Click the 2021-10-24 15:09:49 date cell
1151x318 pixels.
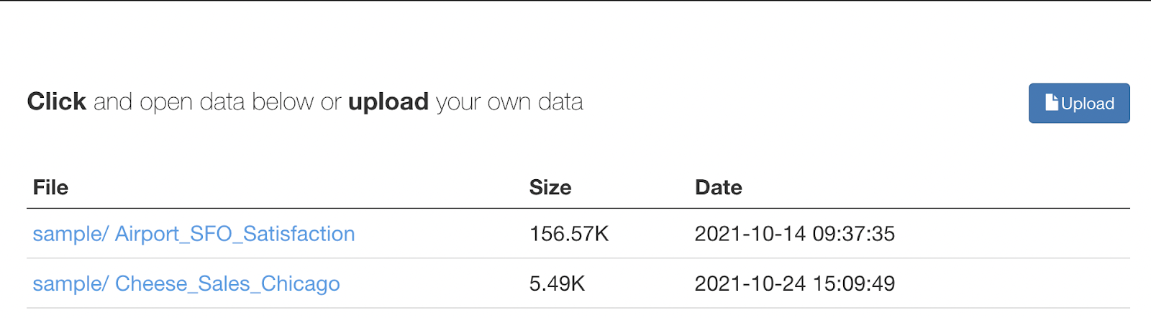pyautogui.click(x=795, y=283)
